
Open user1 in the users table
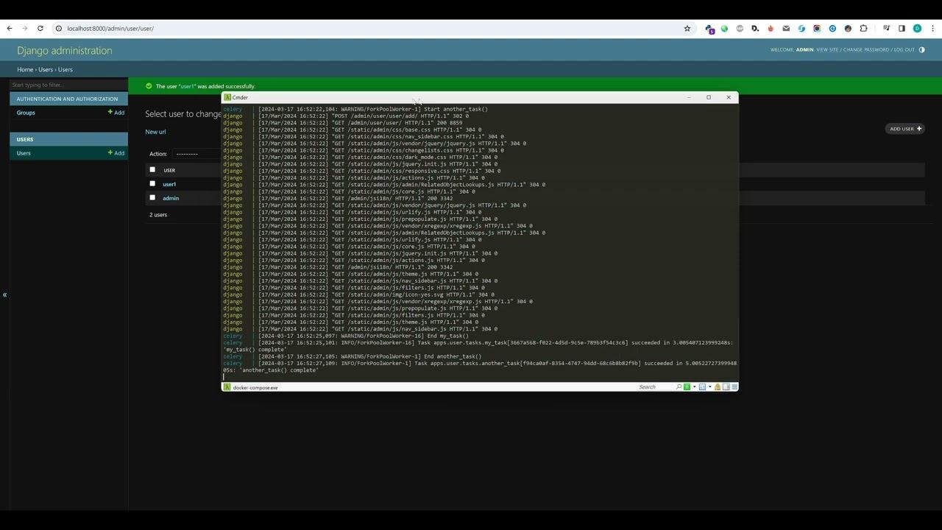169,184
